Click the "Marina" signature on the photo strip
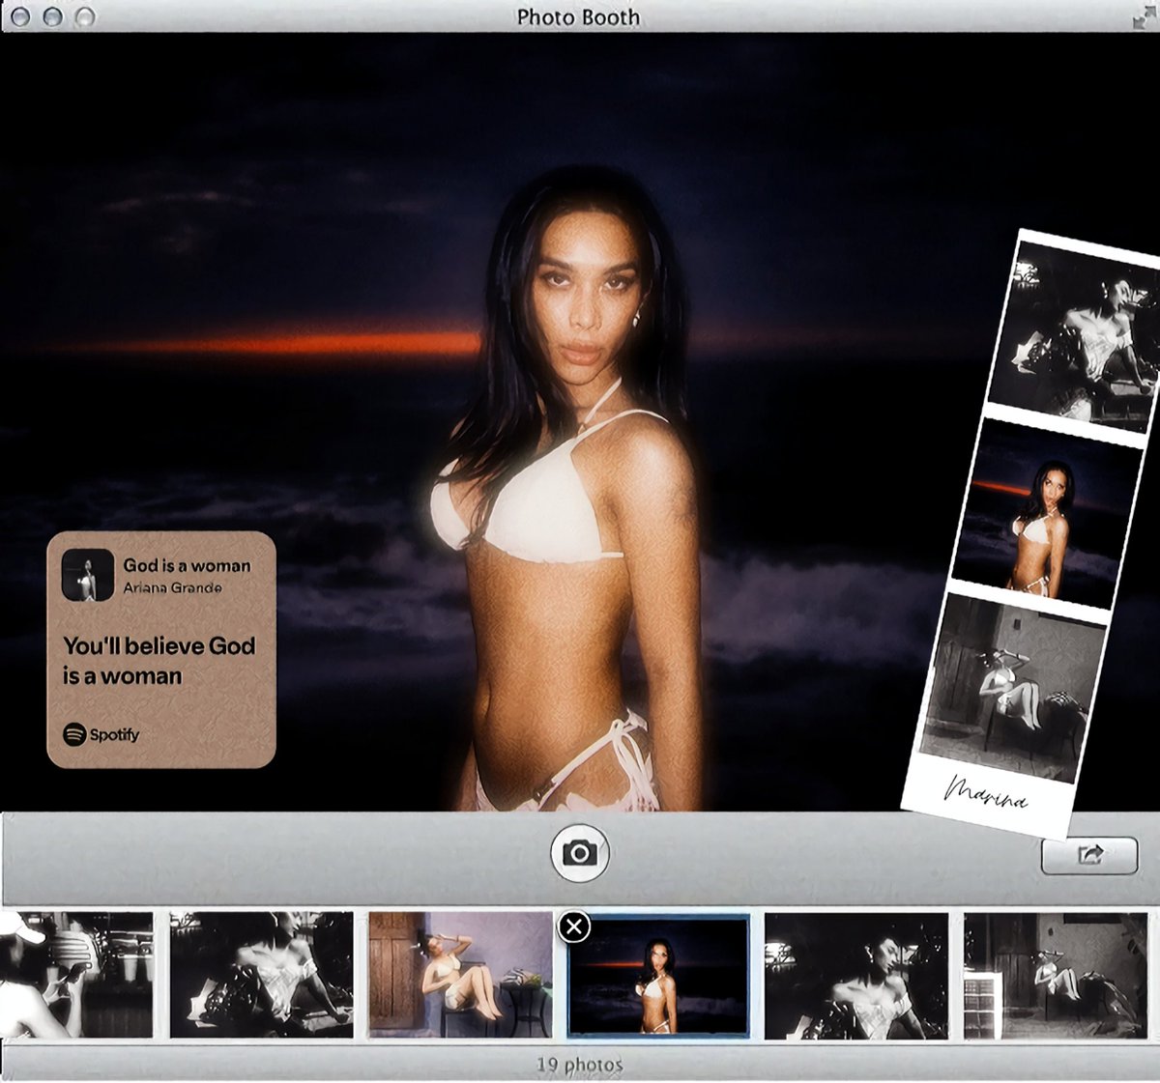Screen dimensions: 1160x1083 tap(988, 794)
